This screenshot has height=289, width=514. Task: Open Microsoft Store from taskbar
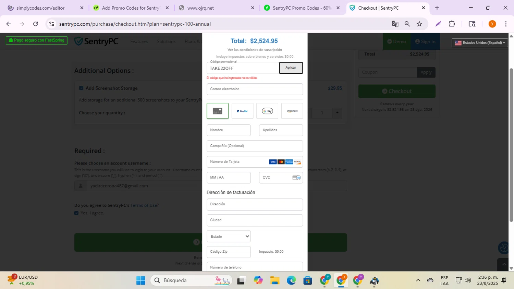(x=308, y=280)
